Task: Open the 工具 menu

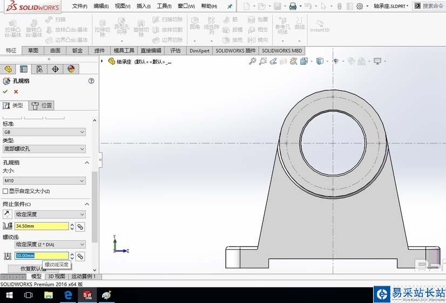Action: 164,6
